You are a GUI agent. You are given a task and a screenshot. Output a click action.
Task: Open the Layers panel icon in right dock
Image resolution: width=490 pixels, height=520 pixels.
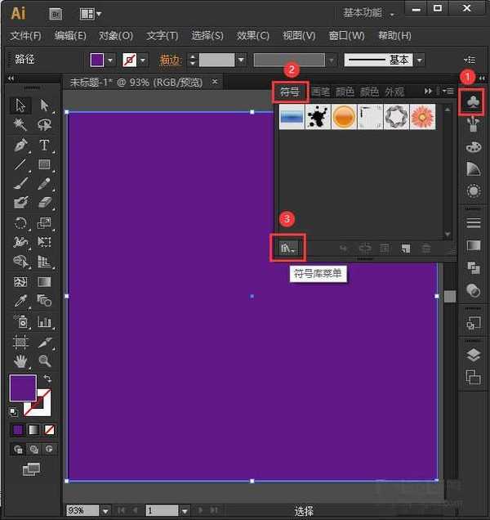(473, 355)
